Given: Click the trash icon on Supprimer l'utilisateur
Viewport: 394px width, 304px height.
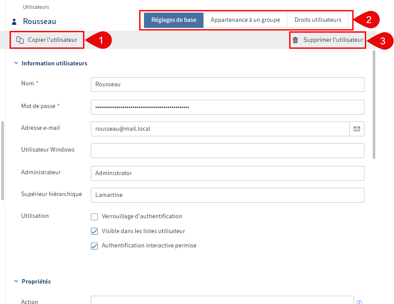Looking at the screenshot, I should [296, 40].
